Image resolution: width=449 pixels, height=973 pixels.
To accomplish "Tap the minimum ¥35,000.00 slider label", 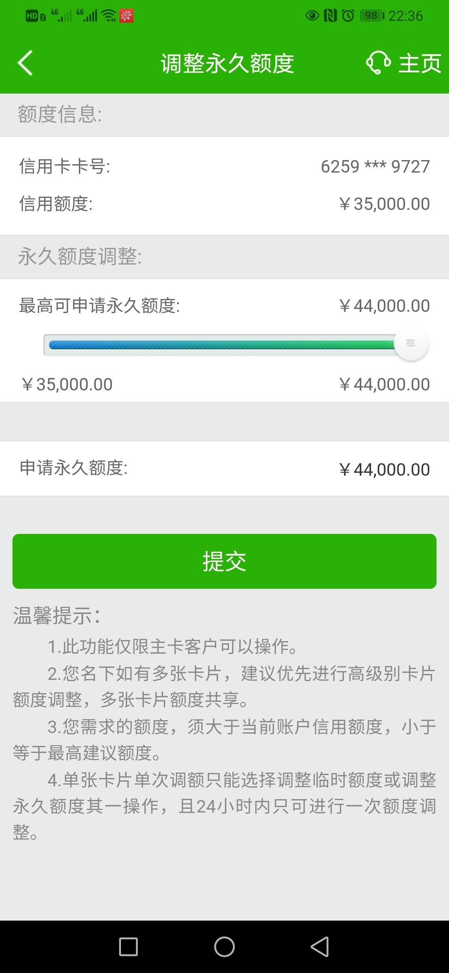I will point(67,385).
